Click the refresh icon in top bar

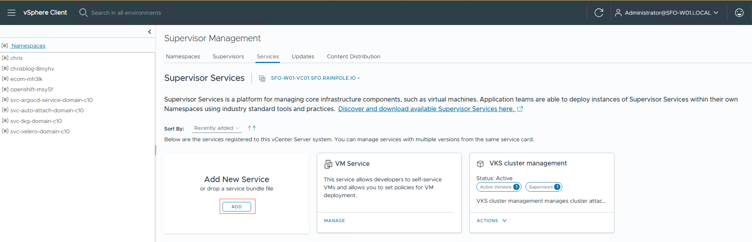pos(599,13)
